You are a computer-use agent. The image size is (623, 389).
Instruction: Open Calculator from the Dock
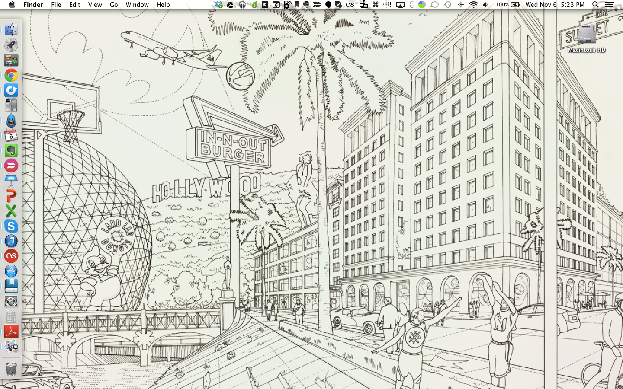pos(11,316)
